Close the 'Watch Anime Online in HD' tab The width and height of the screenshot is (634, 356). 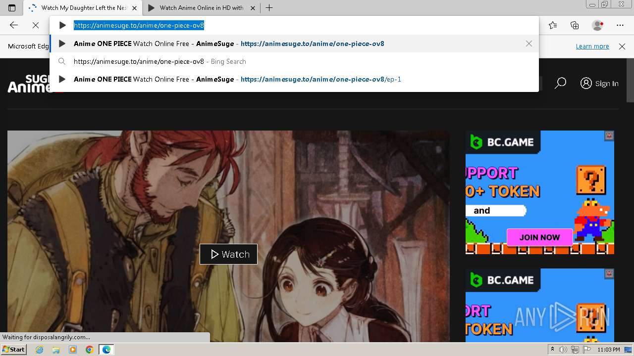(253, 8)
